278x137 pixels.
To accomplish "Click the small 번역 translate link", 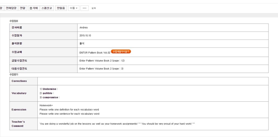I will point(94,8).
